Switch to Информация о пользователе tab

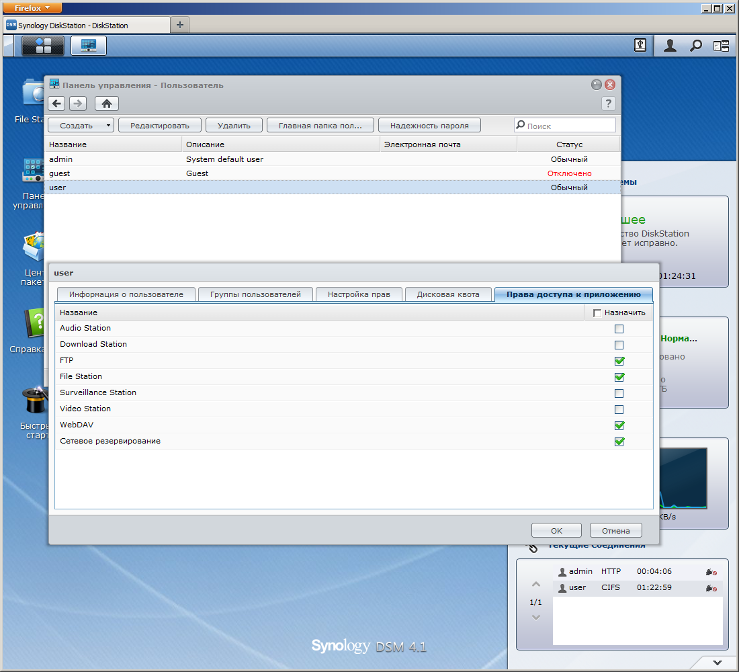tap(126, 294)
